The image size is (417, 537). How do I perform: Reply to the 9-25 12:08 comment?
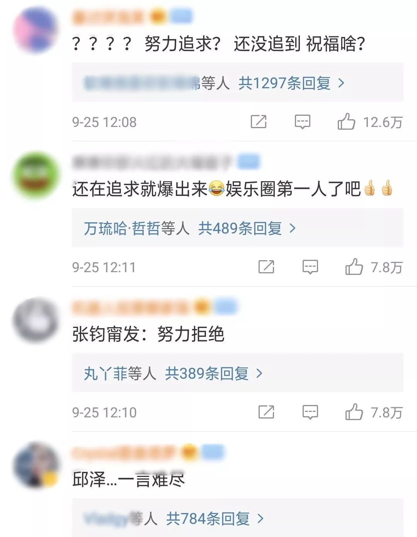click(x=302, y=122)
